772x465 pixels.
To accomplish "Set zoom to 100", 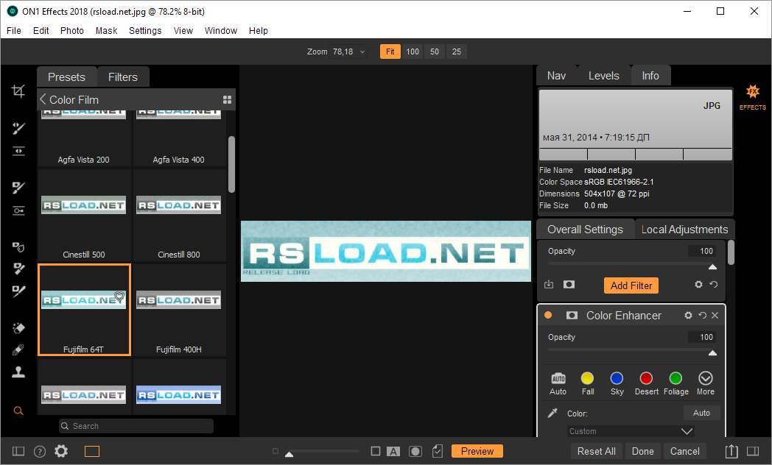I will pos(413,52).
